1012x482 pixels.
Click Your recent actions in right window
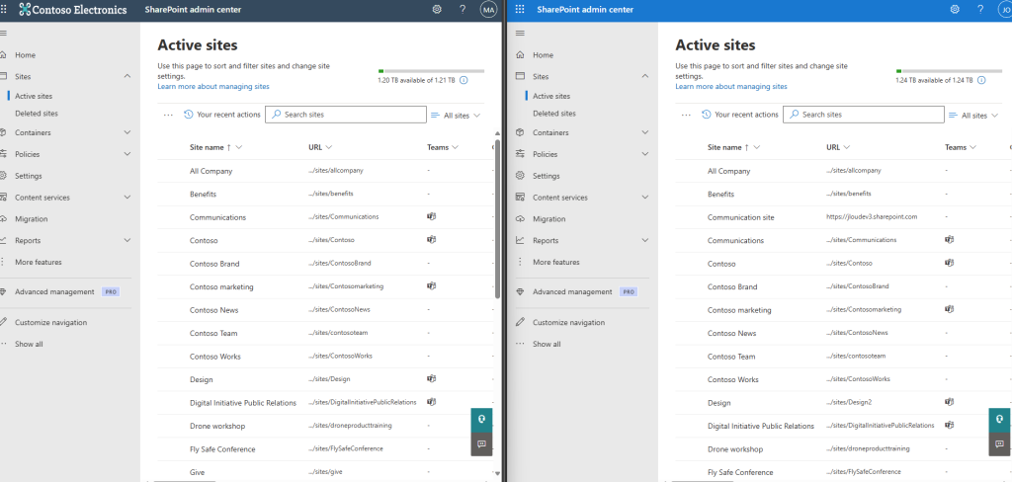(x=739, y=115)
